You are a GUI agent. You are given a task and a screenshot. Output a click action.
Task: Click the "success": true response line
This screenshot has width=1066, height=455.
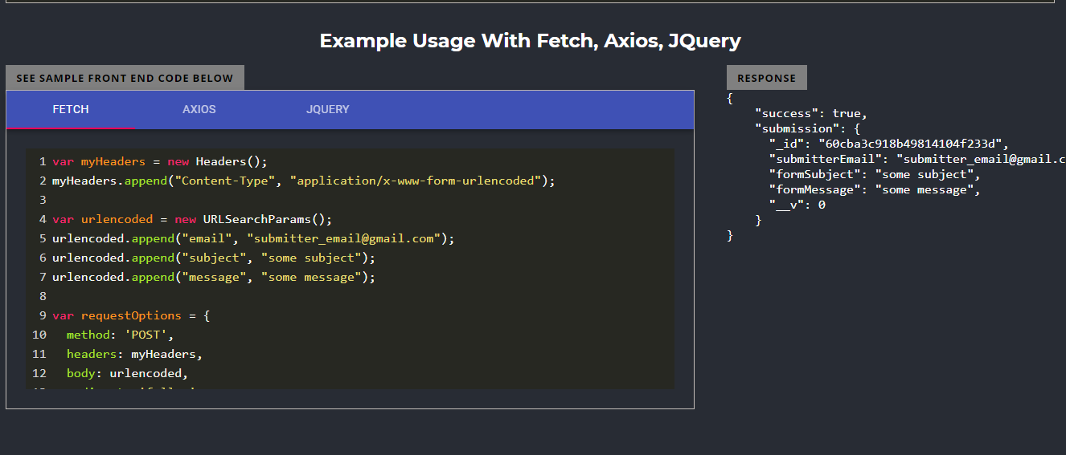coord(811,113)
